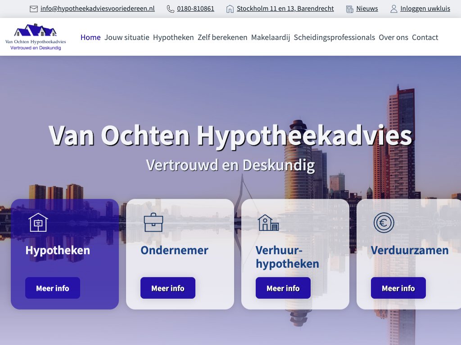This screenshot has width=461, height=345.
Task: Click the user profile login icon
Action: click(394, 9)
